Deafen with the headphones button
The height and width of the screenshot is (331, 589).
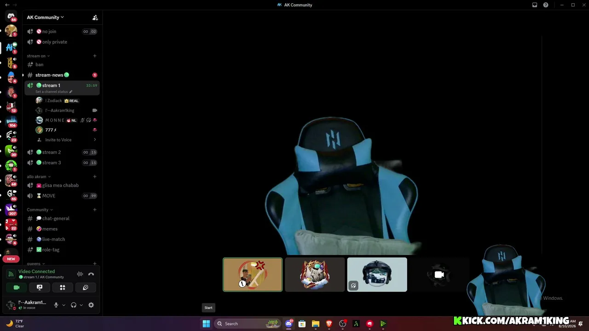click(x=73, y=305)
